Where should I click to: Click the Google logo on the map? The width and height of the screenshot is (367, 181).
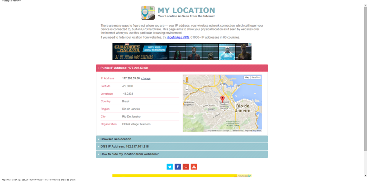[x=190, y=129]
